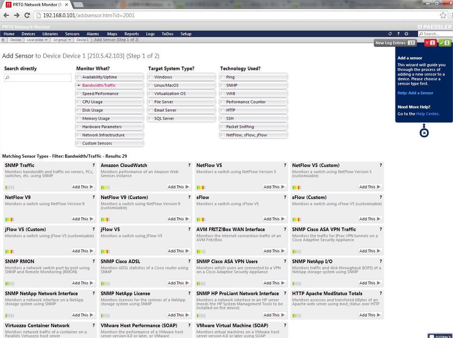Open the Help Center link
The image size is (453, 338).
pyautogui.click(x=427, y=114)
